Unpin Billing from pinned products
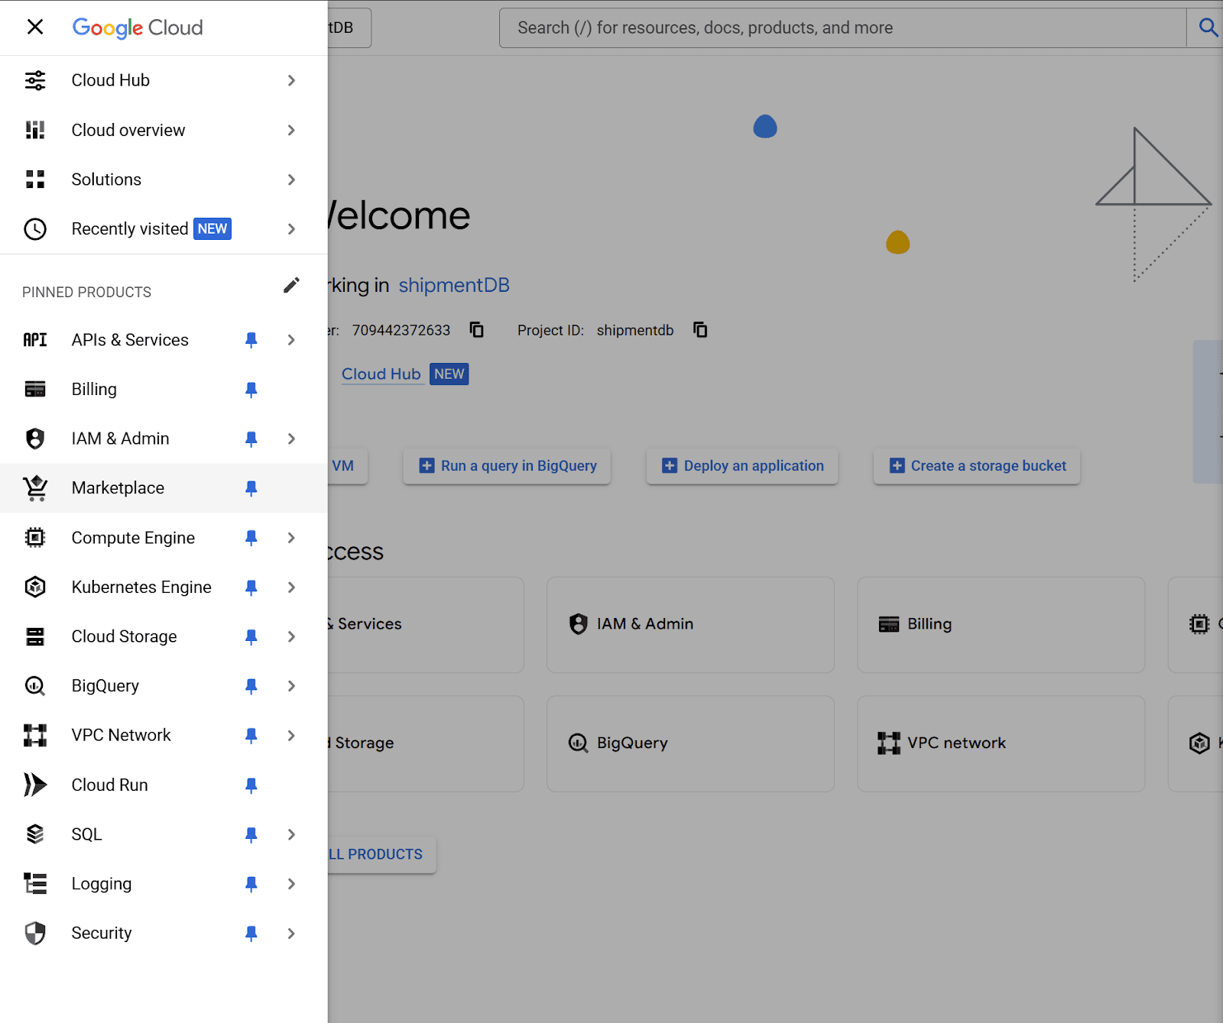 click(x=251, y=390)
